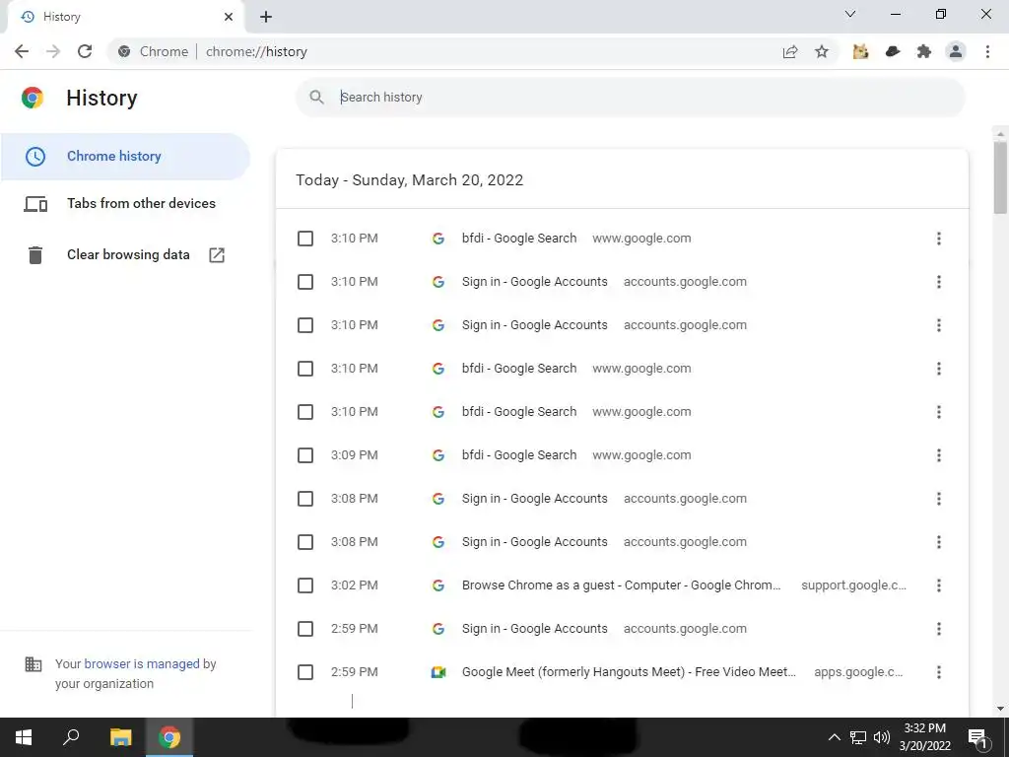
Task: Click the Google favicon on the 3:02 PM entry
Action: click(438, 585)
